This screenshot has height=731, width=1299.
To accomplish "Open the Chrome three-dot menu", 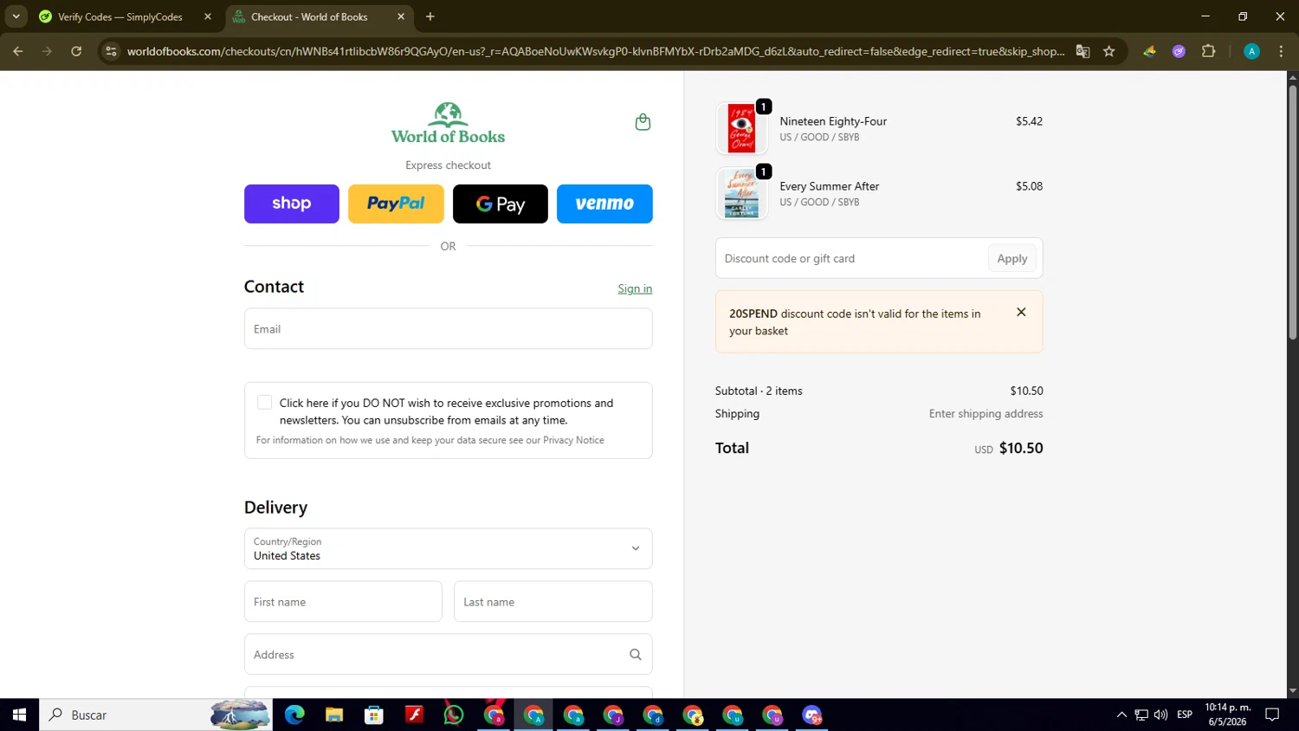I will tap(1281, 51).
